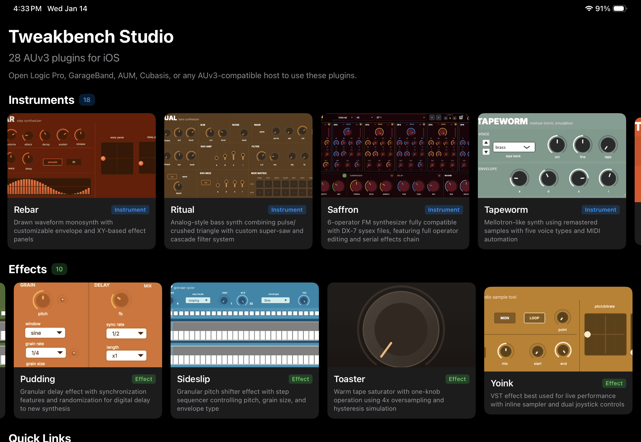This screenshot has height=442, width=641.
Task: Open Pudding's 1/4 grain rate dropdown
Action: pyautogui.click(x=46, y=352)
